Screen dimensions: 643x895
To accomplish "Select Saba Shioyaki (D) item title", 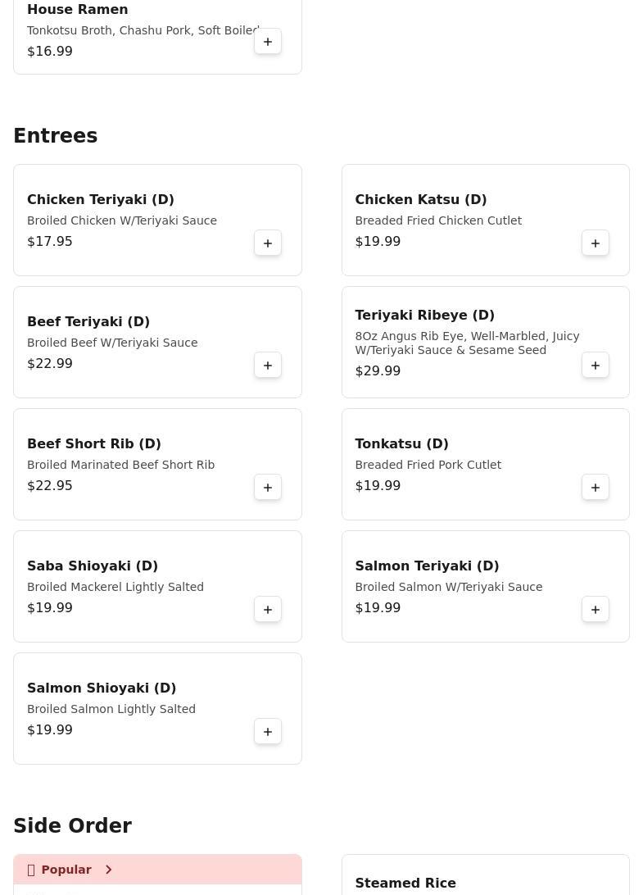I will 93,566.
